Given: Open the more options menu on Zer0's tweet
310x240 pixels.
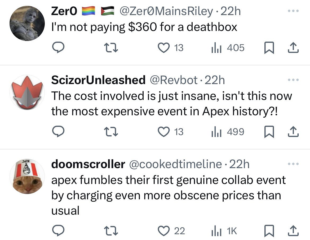Looking at the screenshot, I should coord(293,11).
